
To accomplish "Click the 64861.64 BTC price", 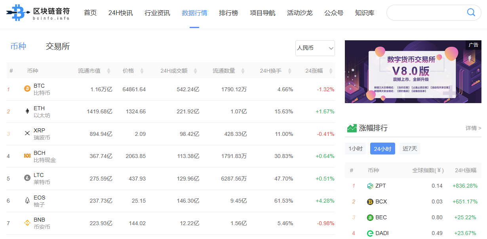I will pos(134,89).
